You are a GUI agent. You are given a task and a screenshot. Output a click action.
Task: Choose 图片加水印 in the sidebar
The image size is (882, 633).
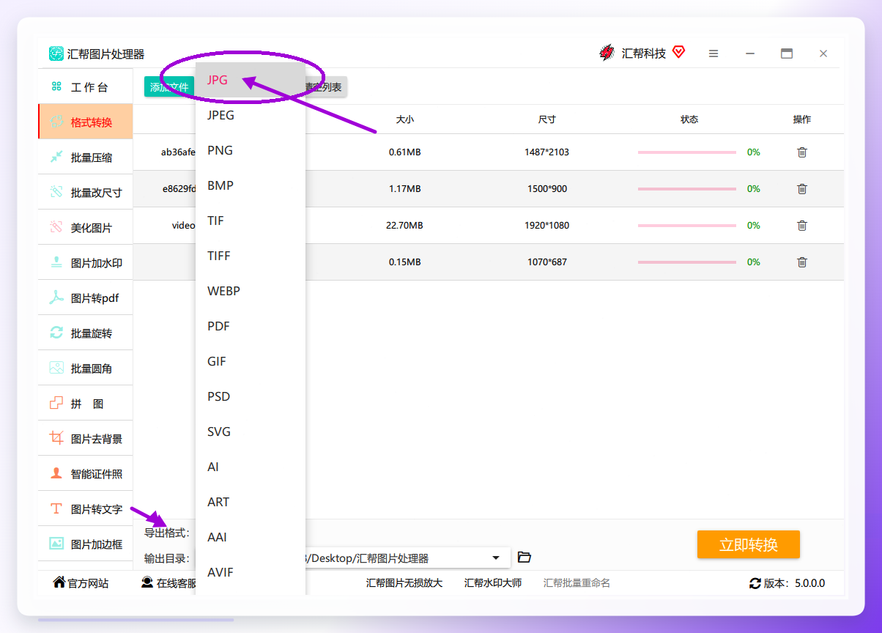tap(86, 263)
